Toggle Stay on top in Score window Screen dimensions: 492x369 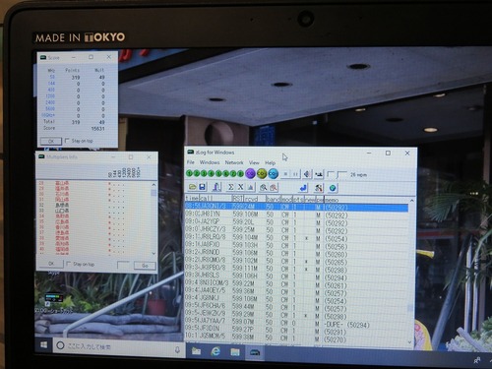[79, 141]
